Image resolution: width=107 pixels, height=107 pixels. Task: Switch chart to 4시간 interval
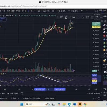point(24,11)
